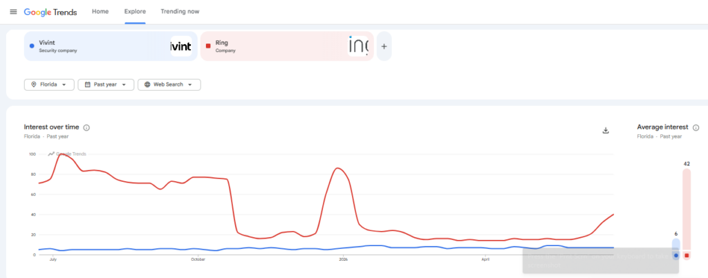The image size is (708, 278).
Task: Click the Average interest heading
Action: click(663, 127)
